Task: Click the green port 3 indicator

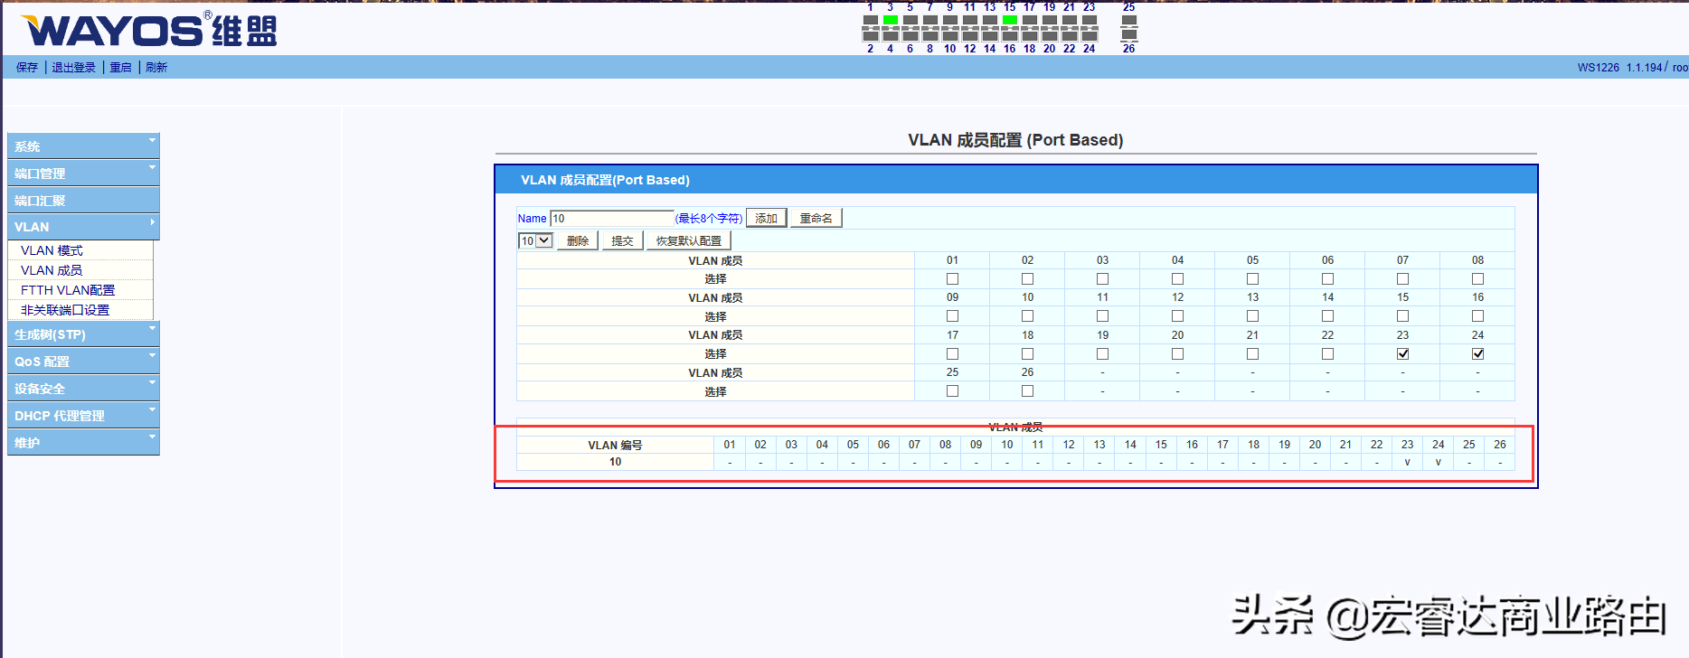Action: (891, 20)
